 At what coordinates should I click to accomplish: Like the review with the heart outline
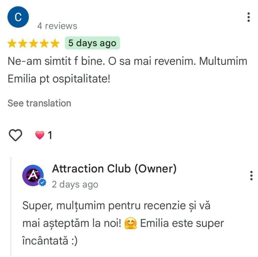tap(15, 135)
